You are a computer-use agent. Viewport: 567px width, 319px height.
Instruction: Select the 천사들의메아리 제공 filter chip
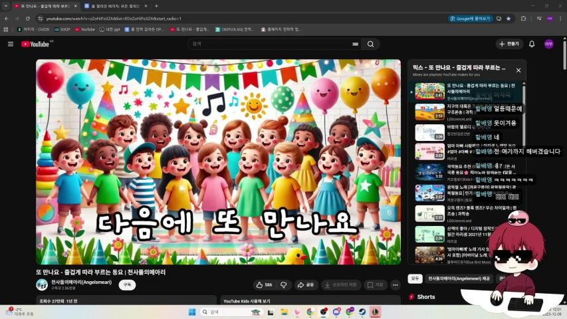(459, 278)
